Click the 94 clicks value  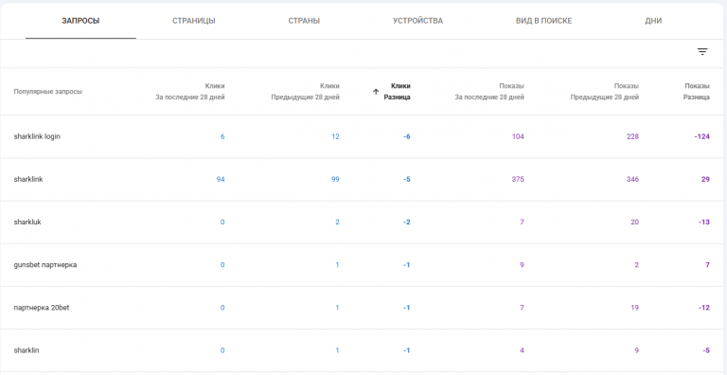point(221,179)
